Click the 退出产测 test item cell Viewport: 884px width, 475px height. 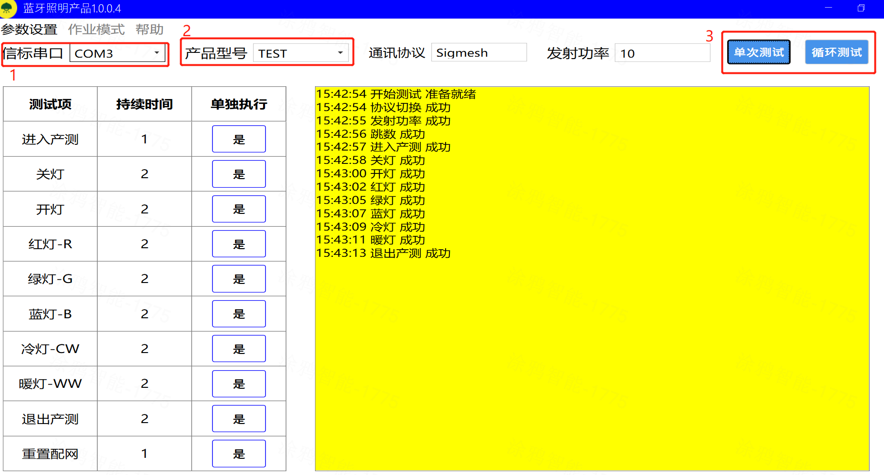50,419
